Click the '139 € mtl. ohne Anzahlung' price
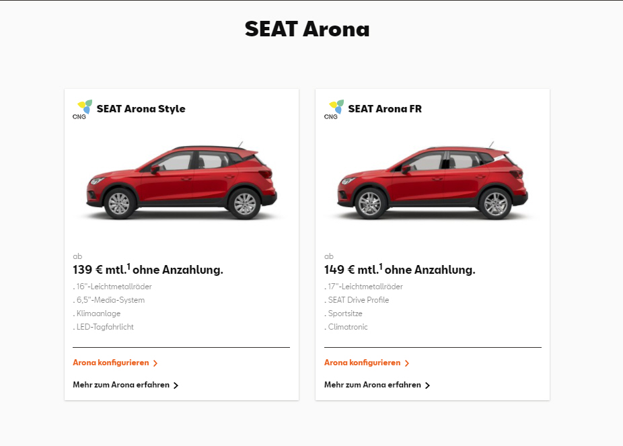 [148, 270]
